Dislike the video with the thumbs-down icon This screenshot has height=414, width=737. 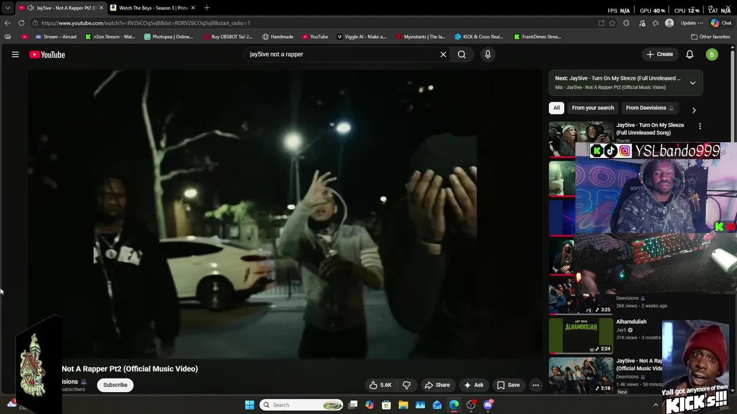[x=407, y=385]
